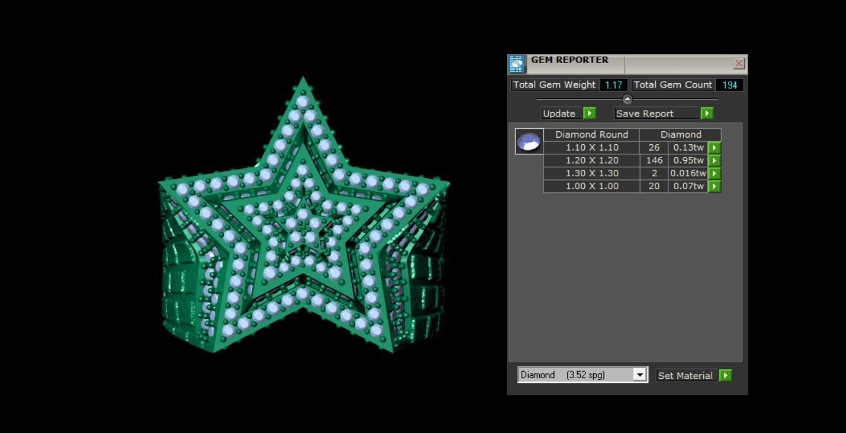Screen dimensions: 846x433
Task: Click the Total Gem Count label
Action: coord(673,85)
